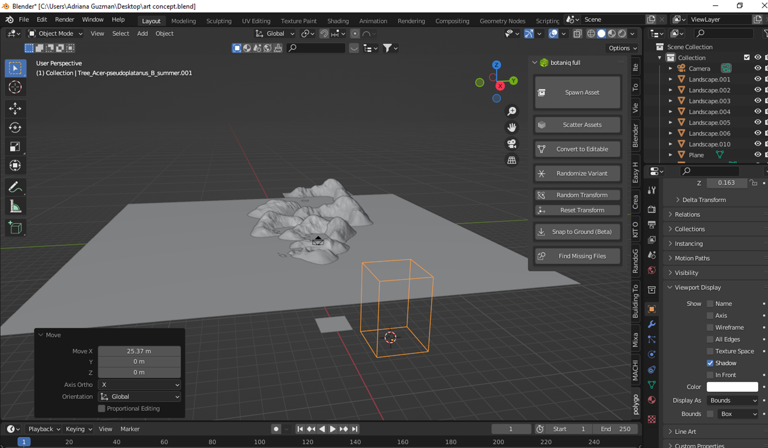
Task: Expand Landscape.003 in the outliner
Action: point(670,101)
